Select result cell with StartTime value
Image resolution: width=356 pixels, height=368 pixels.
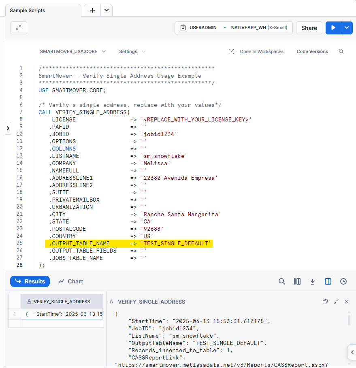point(62,314)
